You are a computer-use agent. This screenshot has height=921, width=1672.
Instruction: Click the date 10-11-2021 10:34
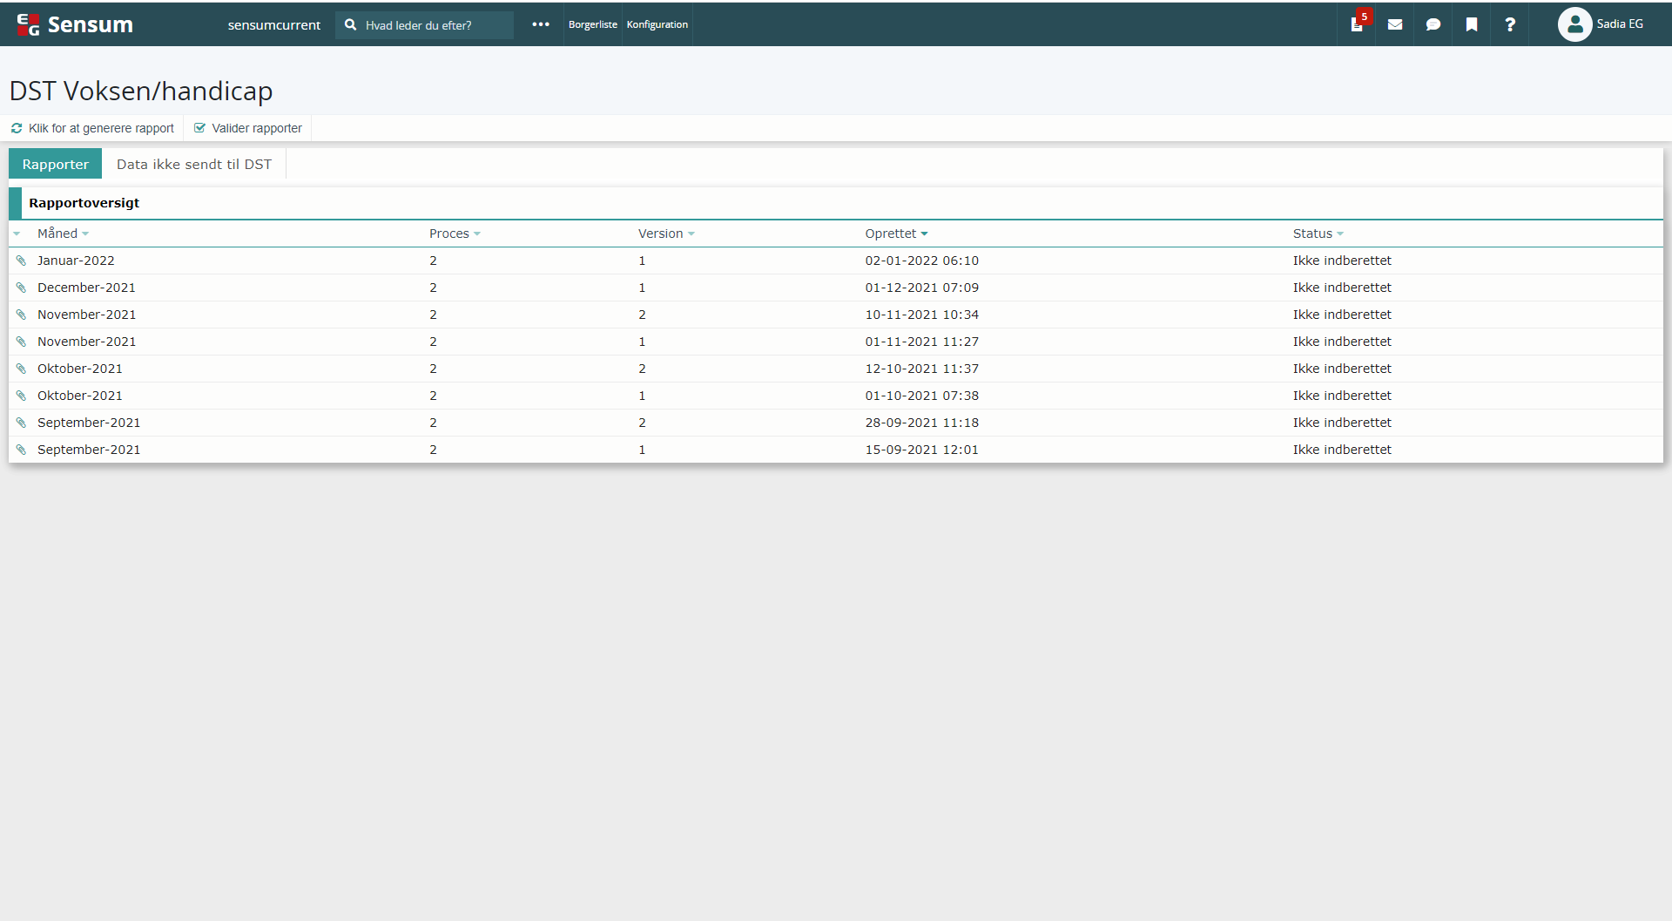[921, 315]
